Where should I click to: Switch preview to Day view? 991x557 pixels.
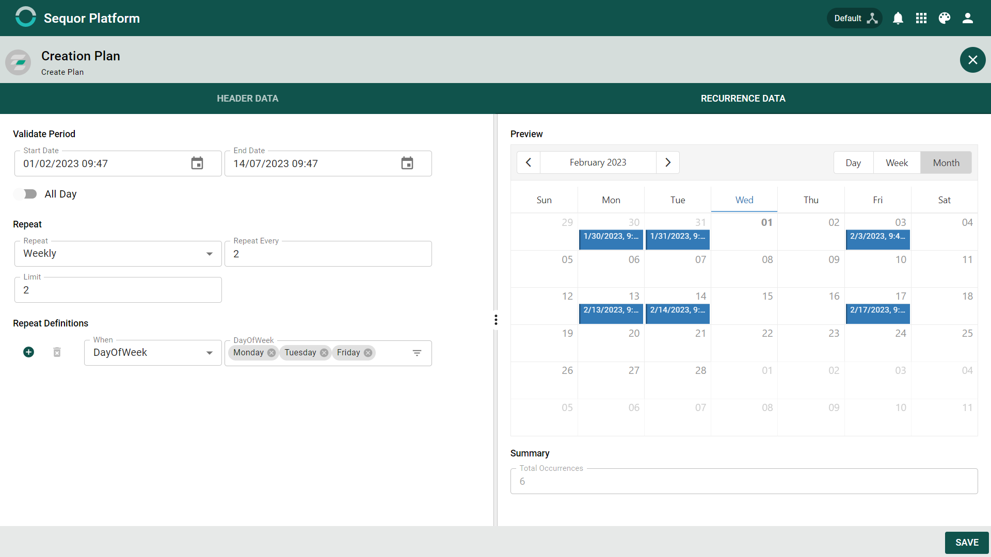click(853, 163)
